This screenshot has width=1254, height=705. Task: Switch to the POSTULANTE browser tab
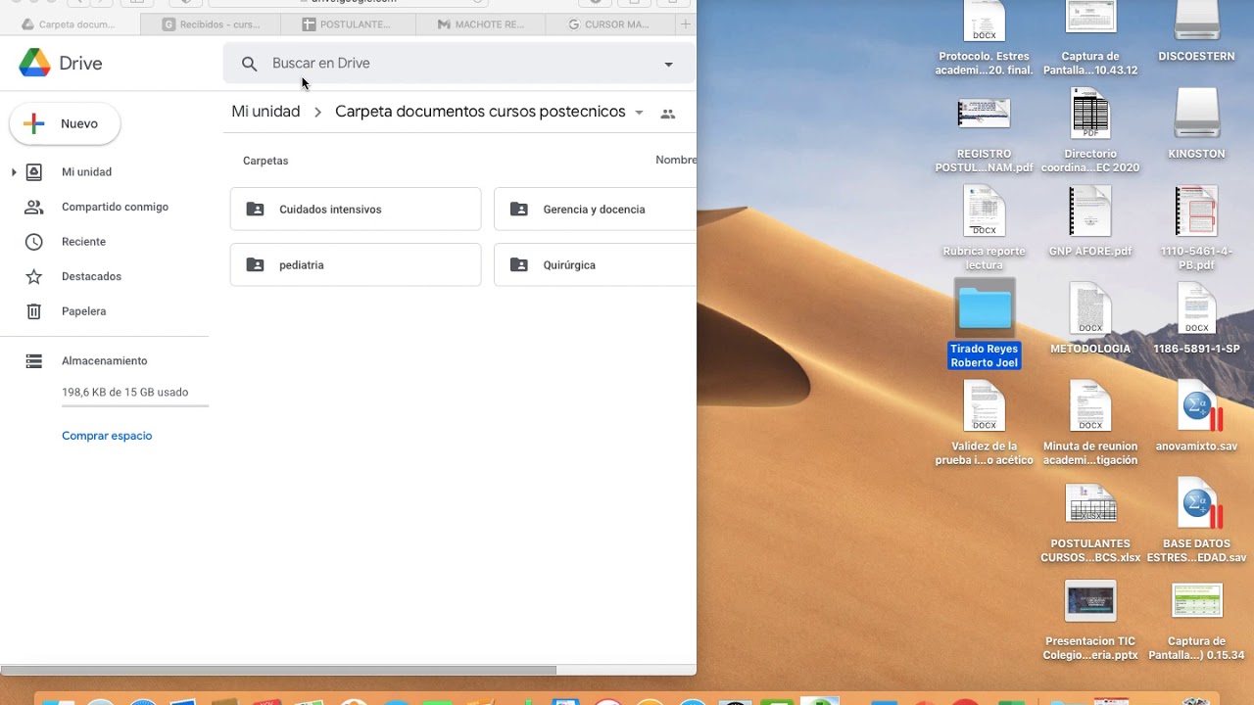coord(347,24)
